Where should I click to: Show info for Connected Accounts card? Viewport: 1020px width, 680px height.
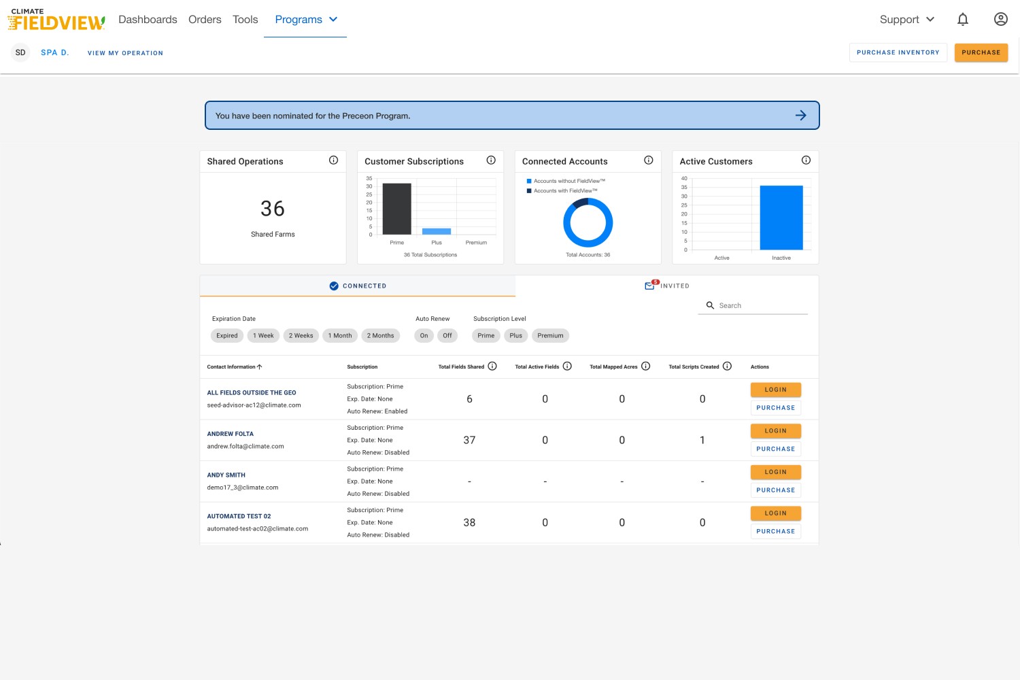coord(649,160)
